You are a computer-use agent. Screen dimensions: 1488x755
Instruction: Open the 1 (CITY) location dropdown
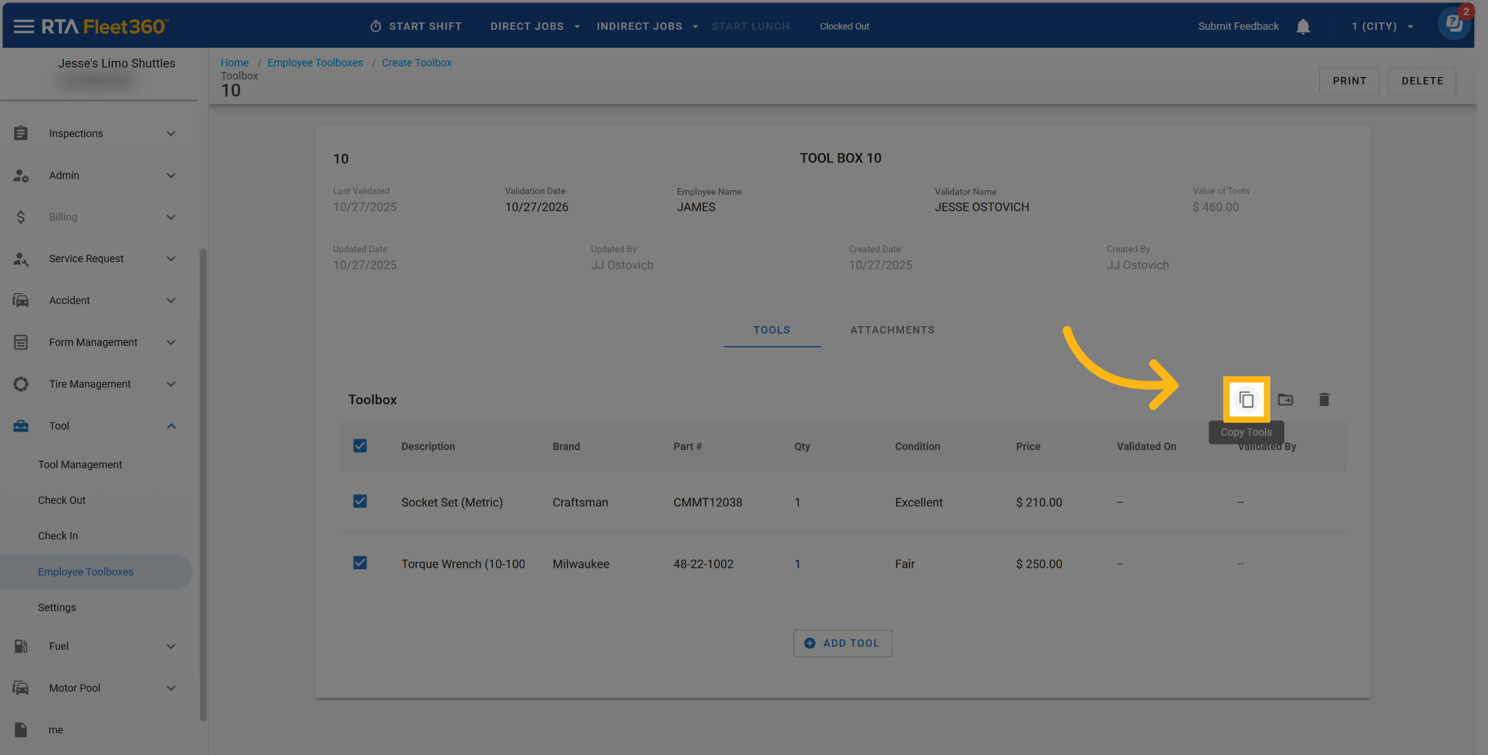(1382, 26)
